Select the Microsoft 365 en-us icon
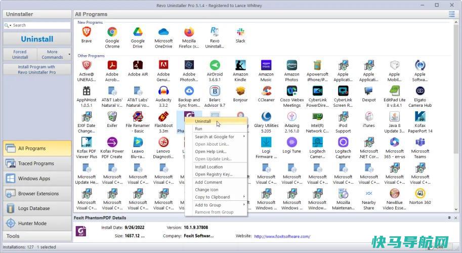Viewport: 462px width, 253px height. 394,142
